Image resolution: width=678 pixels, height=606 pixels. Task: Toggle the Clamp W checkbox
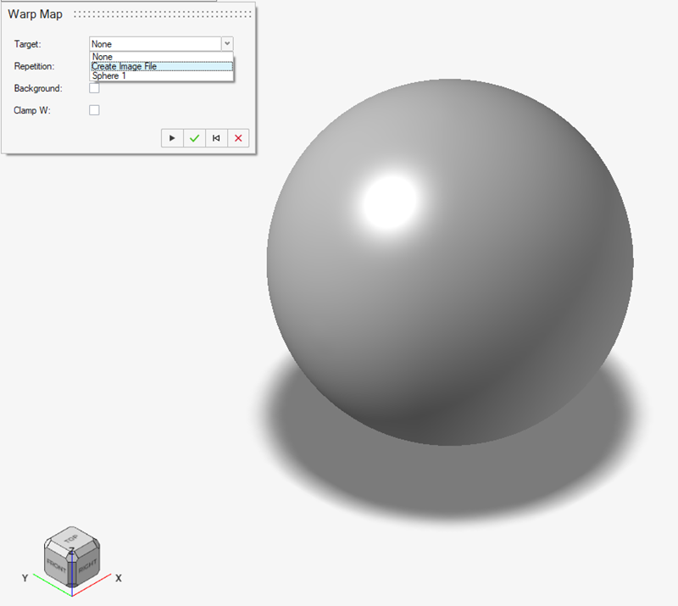[x=94, y=110]
